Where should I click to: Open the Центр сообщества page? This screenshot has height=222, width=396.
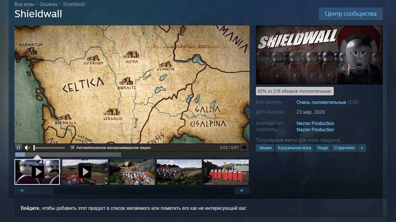(x=350, y=14)
